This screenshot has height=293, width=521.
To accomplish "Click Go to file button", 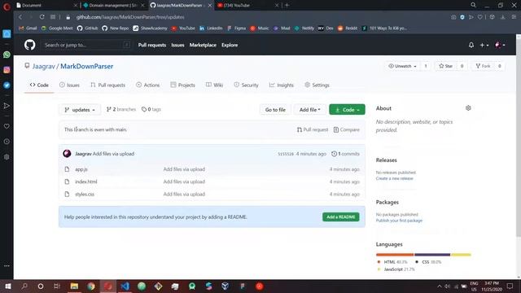I will click(x=275, y=110).
